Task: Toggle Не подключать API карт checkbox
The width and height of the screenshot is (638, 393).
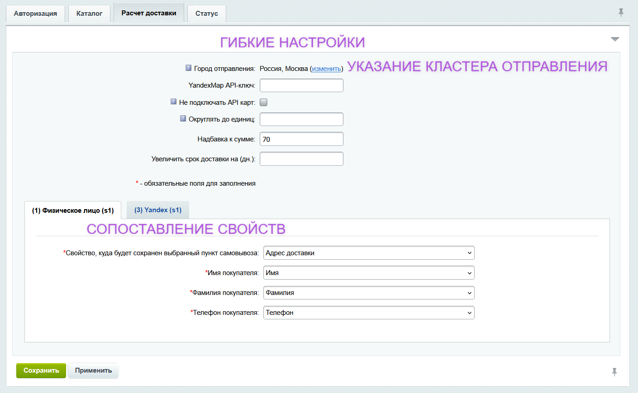Action: pyautogui.click(x=263, y=103)
